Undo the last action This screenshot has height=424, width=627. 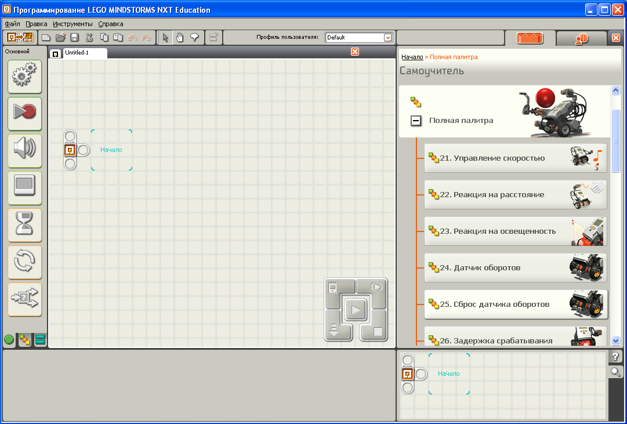(x=132, y=38)
